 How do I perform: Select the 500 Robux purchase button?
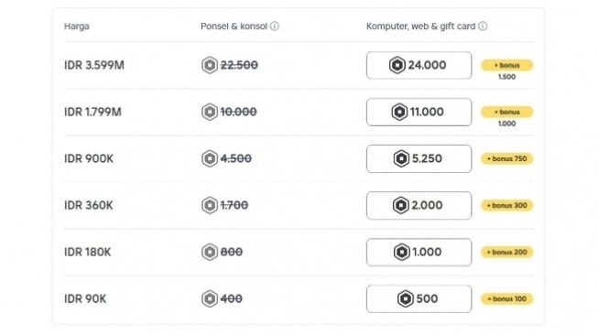point(419,298)
